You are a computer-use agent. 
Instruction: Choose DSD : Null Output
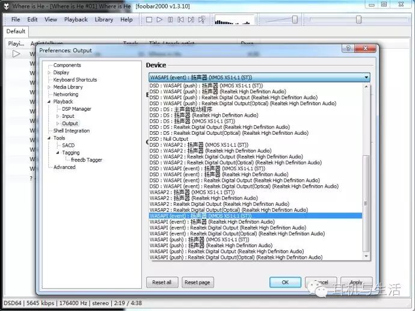pyautogui.click(x=256, y=139)
